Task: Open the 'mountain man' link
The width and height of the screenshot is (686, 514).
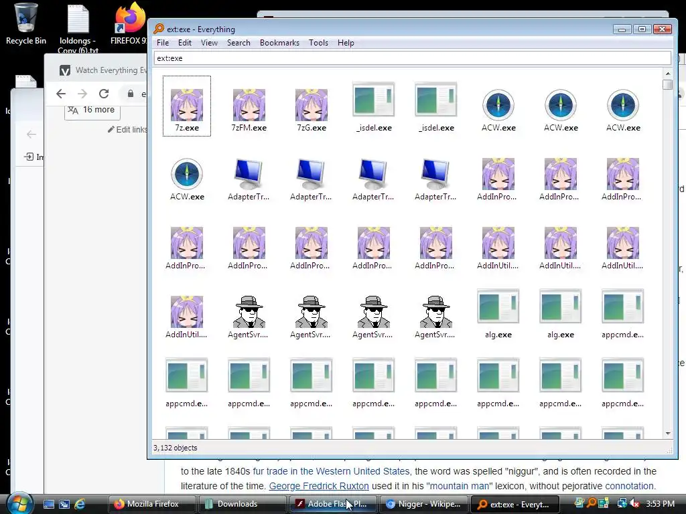Action: click(459, 486)
